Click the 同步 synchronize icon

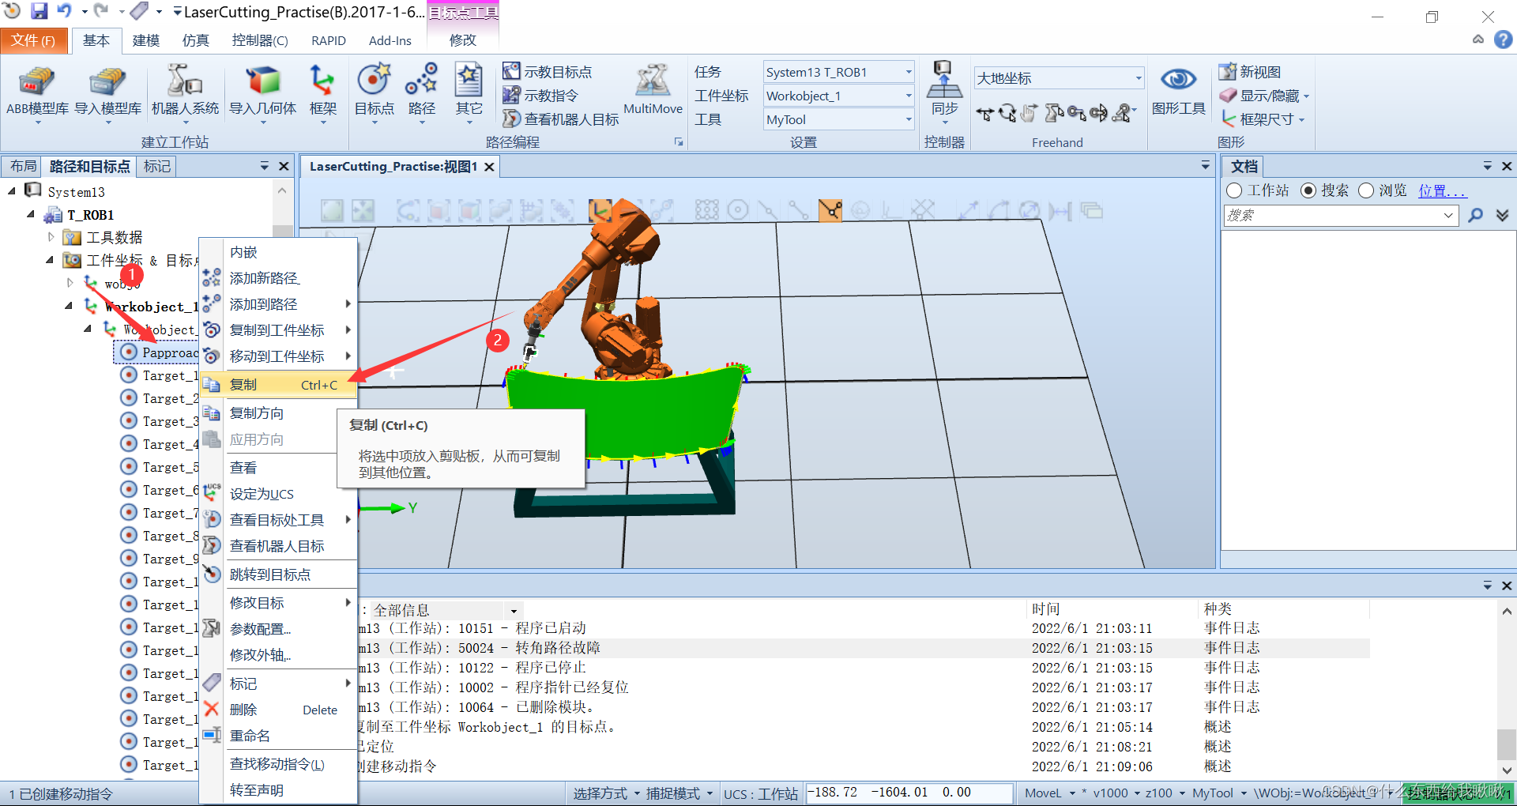944,92
